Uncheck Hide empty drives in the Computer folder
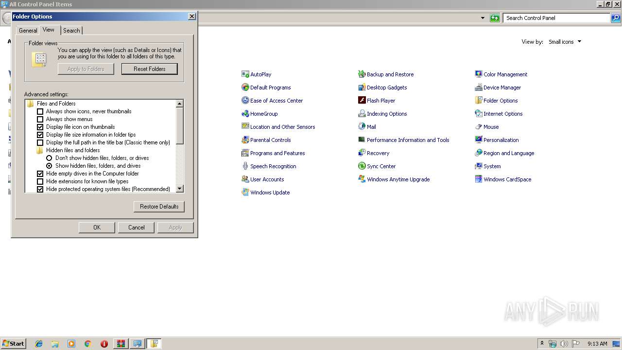Screen dimensions: 622x350 [x=40, y=174]
